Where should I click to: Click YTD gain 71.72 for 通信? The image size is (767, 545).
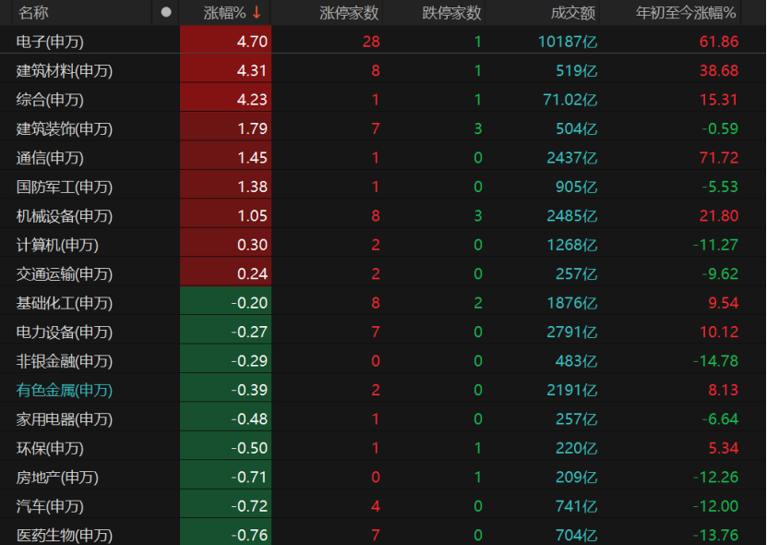pos(719,158)
